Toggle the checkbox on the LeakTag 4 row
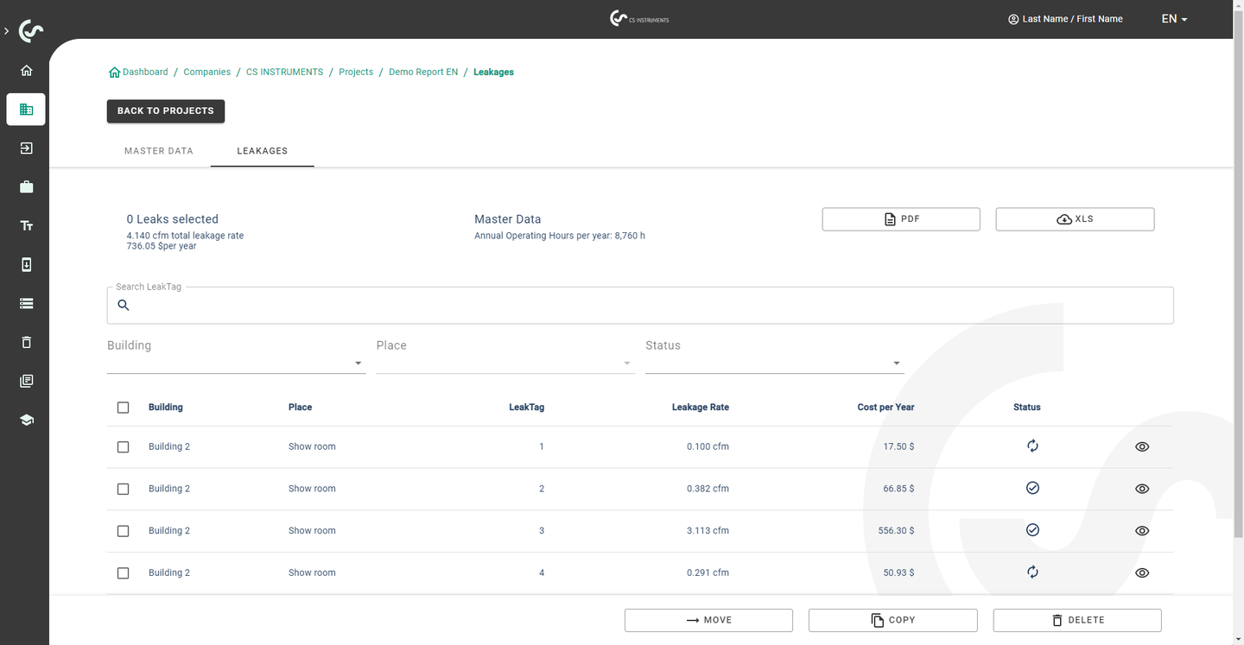 click(x=123, y=572)
